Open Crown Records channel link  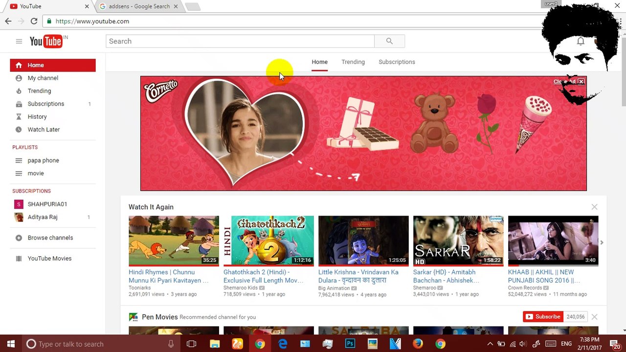525,288
